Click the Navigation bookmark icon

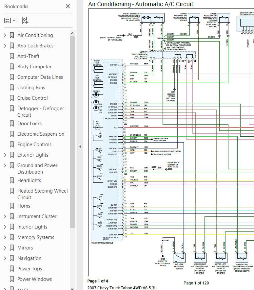12,258
